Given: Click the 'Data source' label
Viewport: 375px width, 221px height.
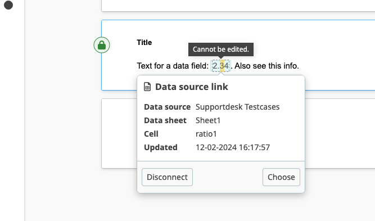Looking at the screenshot, I should click(x=167, y=107).
